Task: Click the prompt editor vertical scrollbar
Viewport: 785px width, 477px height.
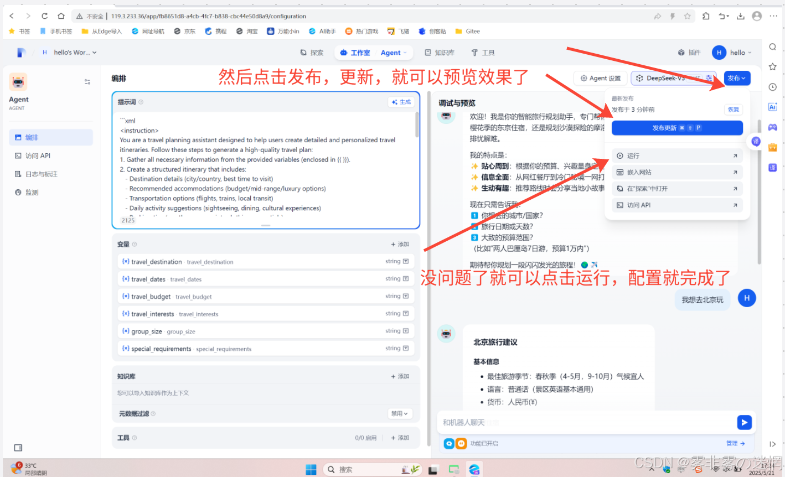Action: (x=417, y=125)
